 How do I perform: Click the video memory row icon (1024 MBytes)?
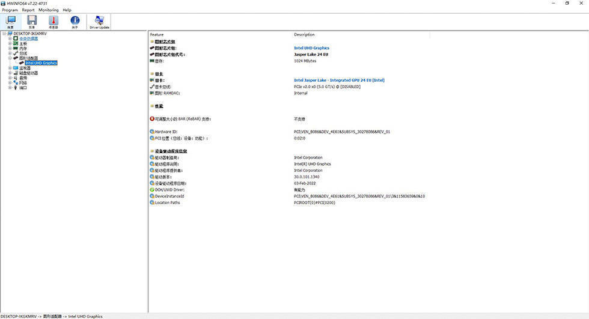152,61
